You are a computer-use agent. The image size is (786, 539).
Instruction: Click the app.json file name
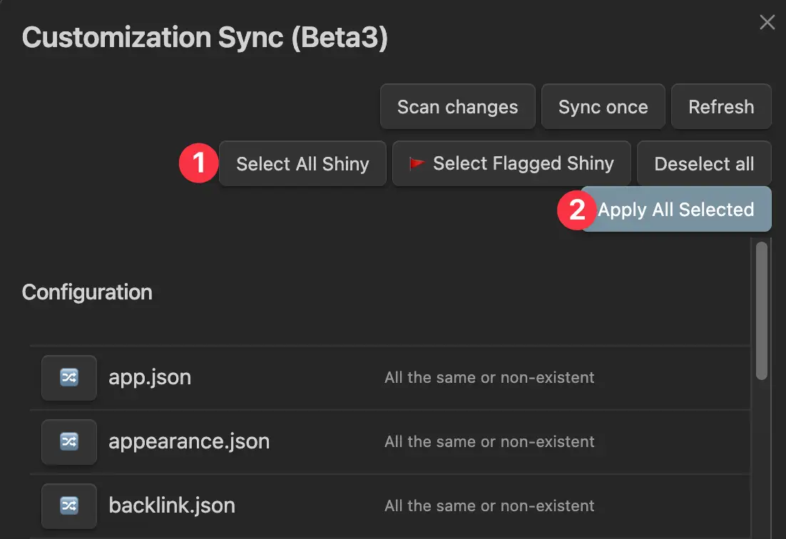pos(150,377)
